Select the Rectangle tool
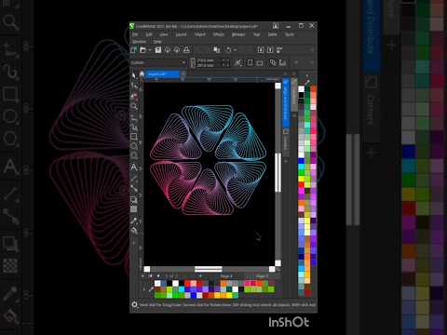This screenshot has height=335, width=447. [134, 137]
